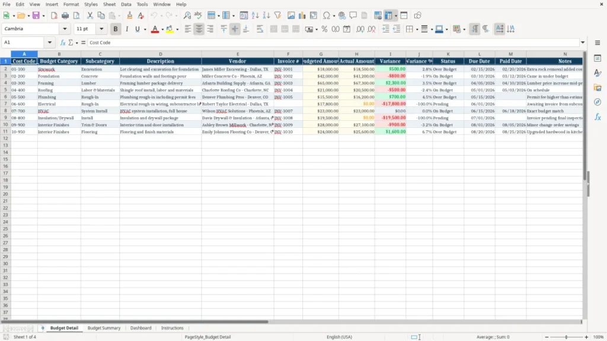
Task: Toggle align top vertical
Action: (223, 29)
